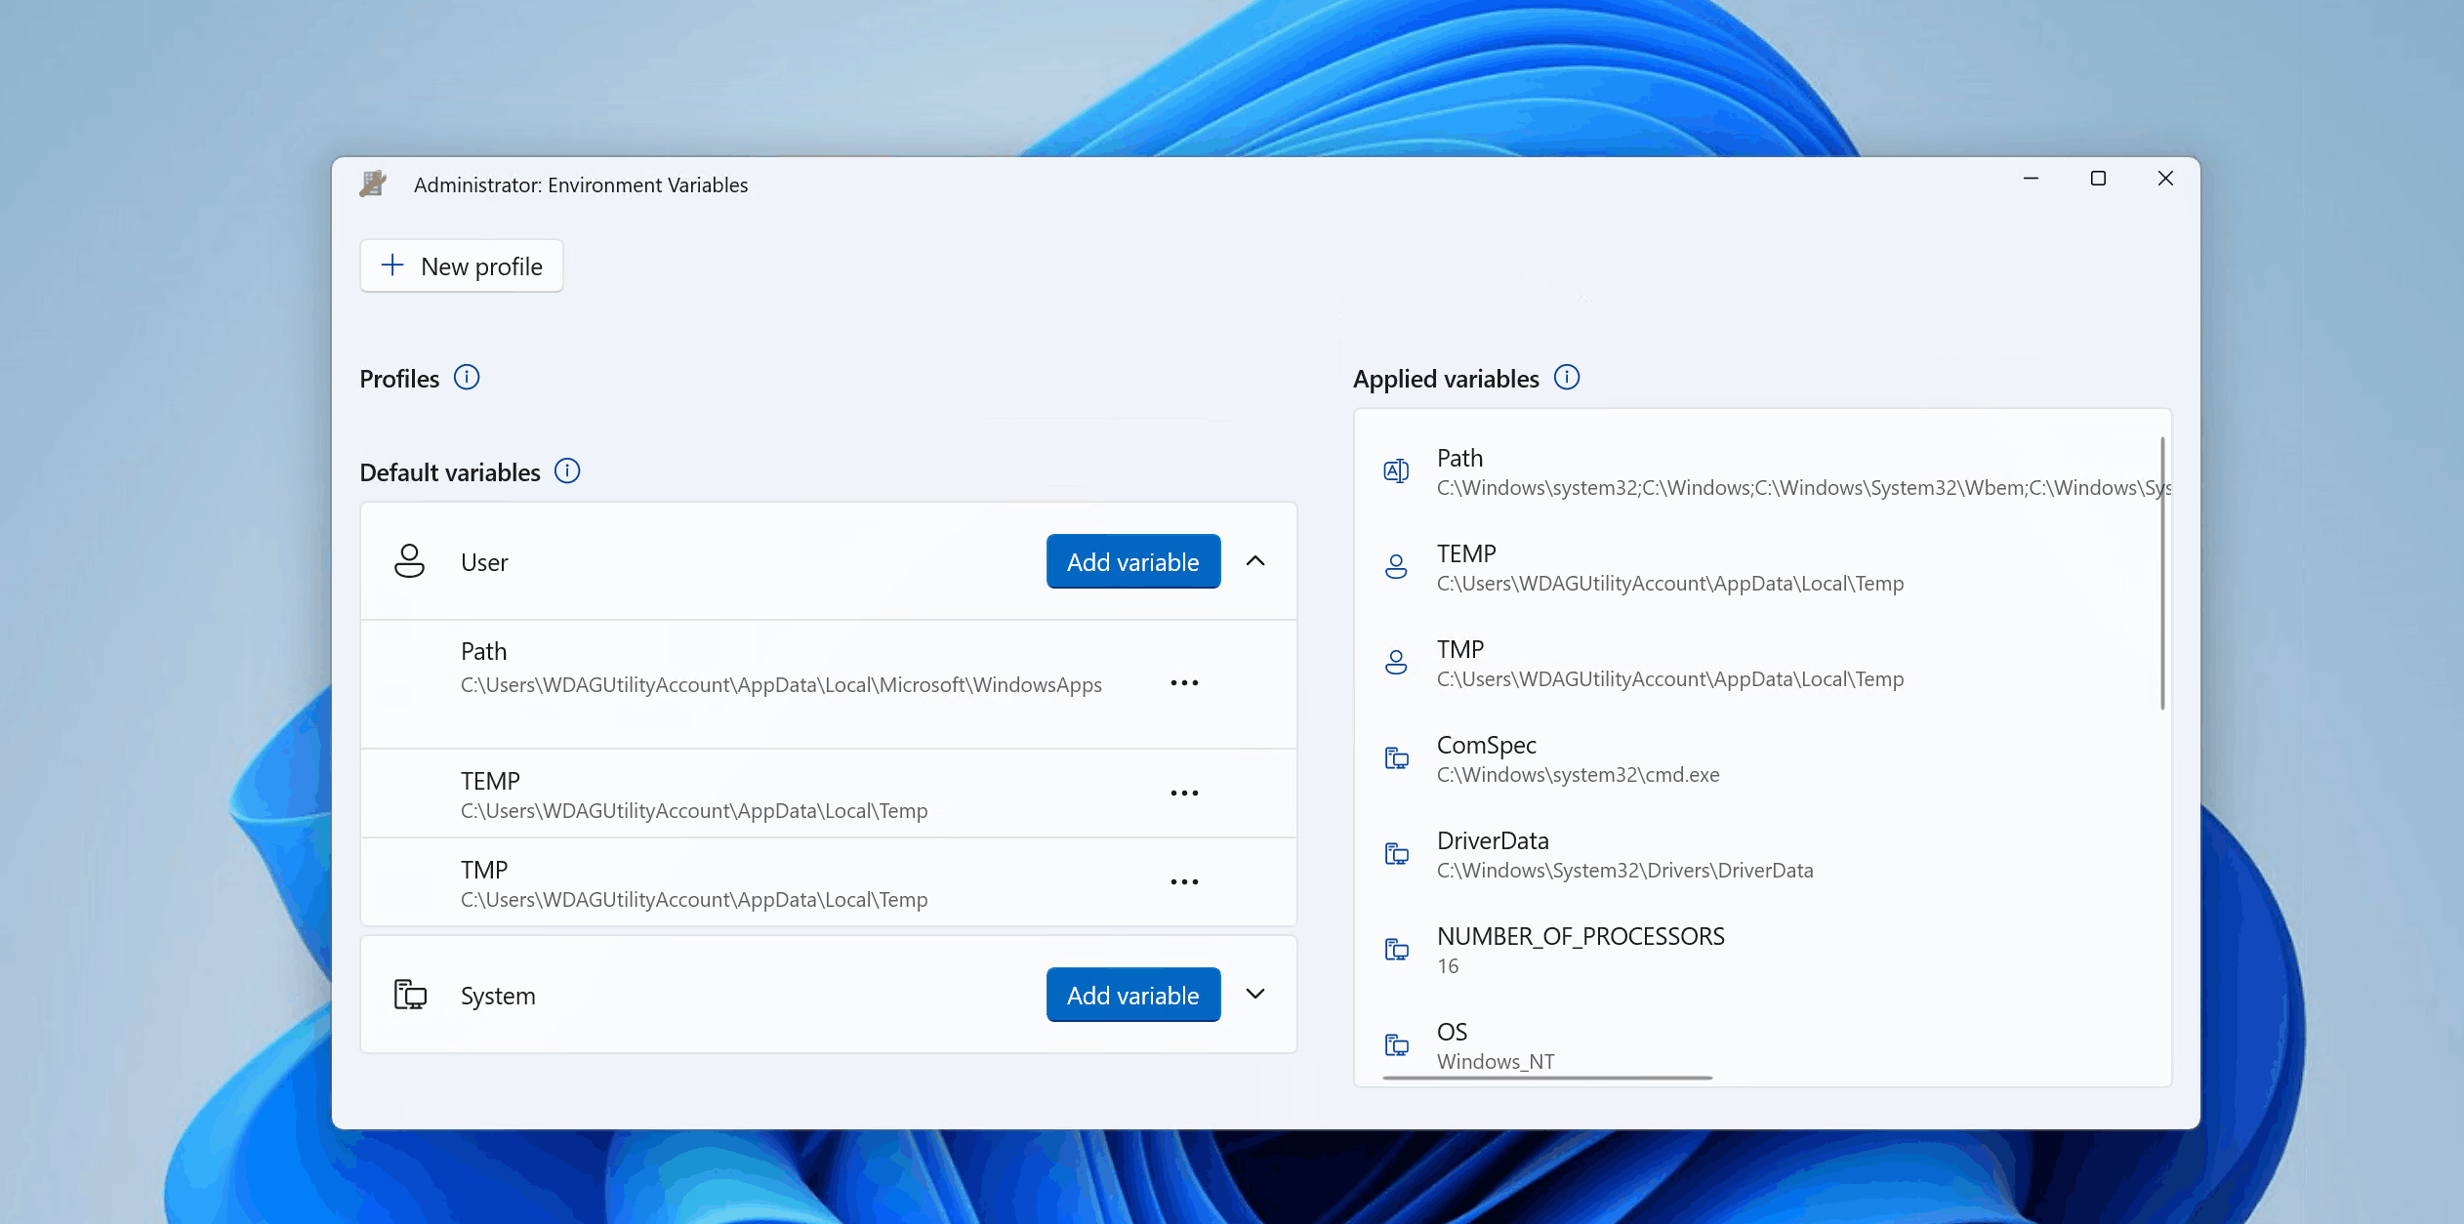This screenshot has width=2464, height=1224.
Task: Open TMP variable options menu
Action: [x=1186, y=878]
